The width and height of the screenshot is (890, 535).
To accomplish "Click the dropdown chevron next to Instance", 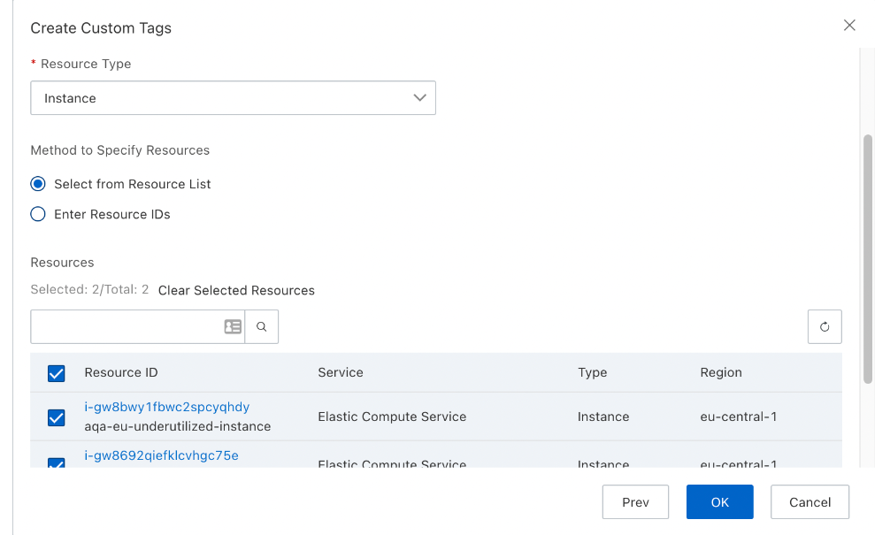I will [x=419, y=97].
